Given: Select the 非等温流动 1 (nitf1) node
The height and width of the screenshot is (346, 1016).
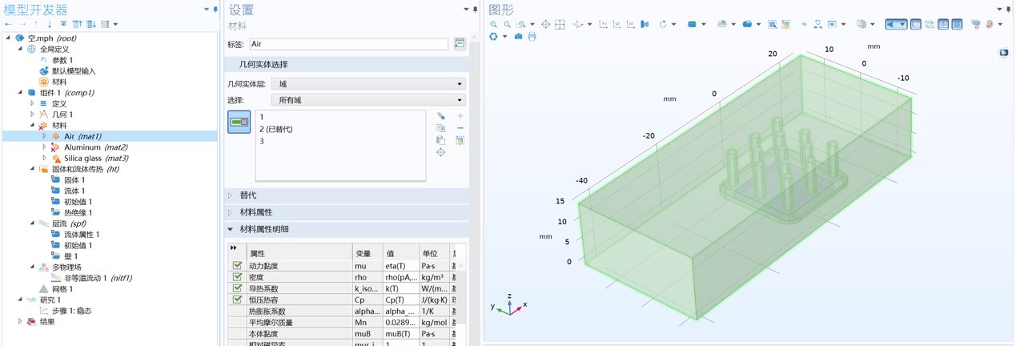Looking at the screenshot, I should [x=98, y=278].
